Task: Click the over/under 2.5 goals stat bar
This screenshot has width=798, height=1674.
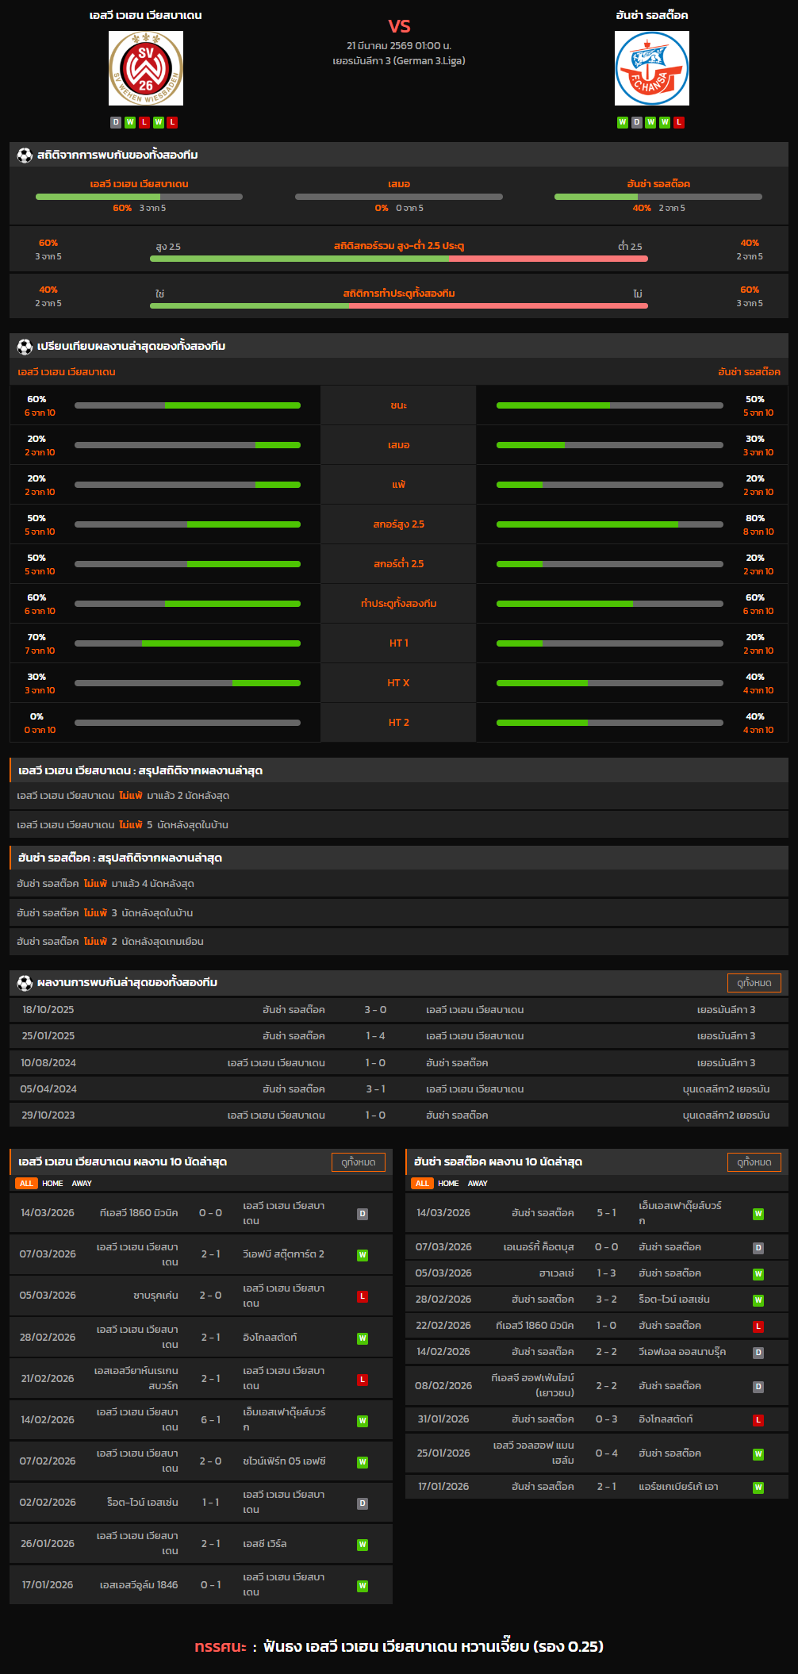Action: [399, 259]
